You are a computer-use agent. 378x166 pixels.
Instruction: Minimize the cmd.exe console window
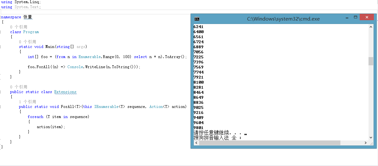(347, 18)
